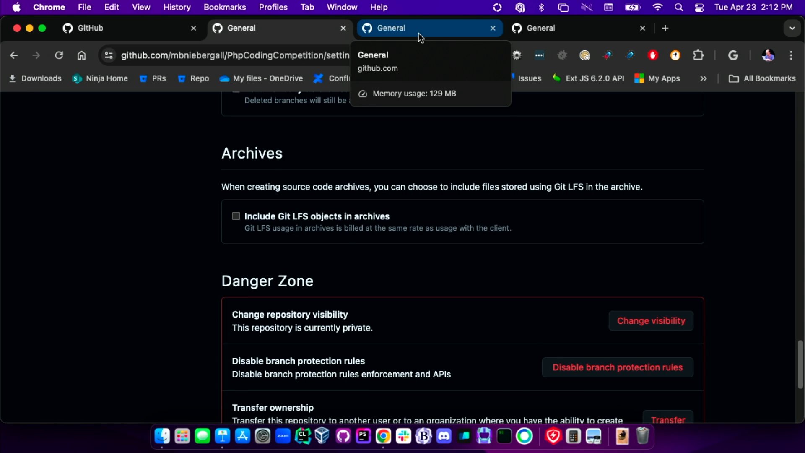
Task: Open the Chrome extensions puzzle icon
Action: tap(698, 55)
